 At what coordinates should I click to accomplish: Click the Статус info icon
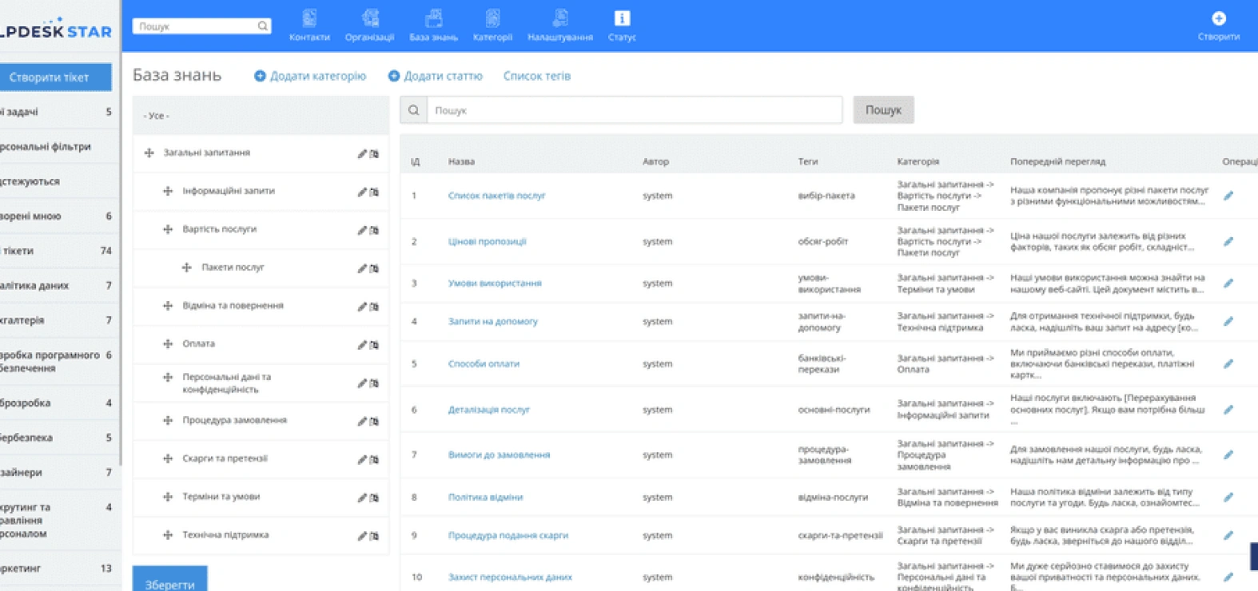[622, 18]
